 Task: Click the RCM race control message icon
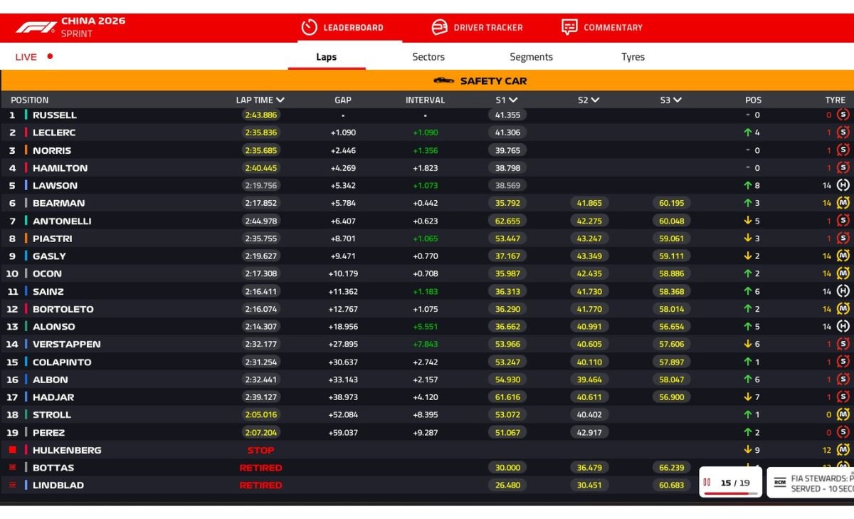tap(779, 482)
